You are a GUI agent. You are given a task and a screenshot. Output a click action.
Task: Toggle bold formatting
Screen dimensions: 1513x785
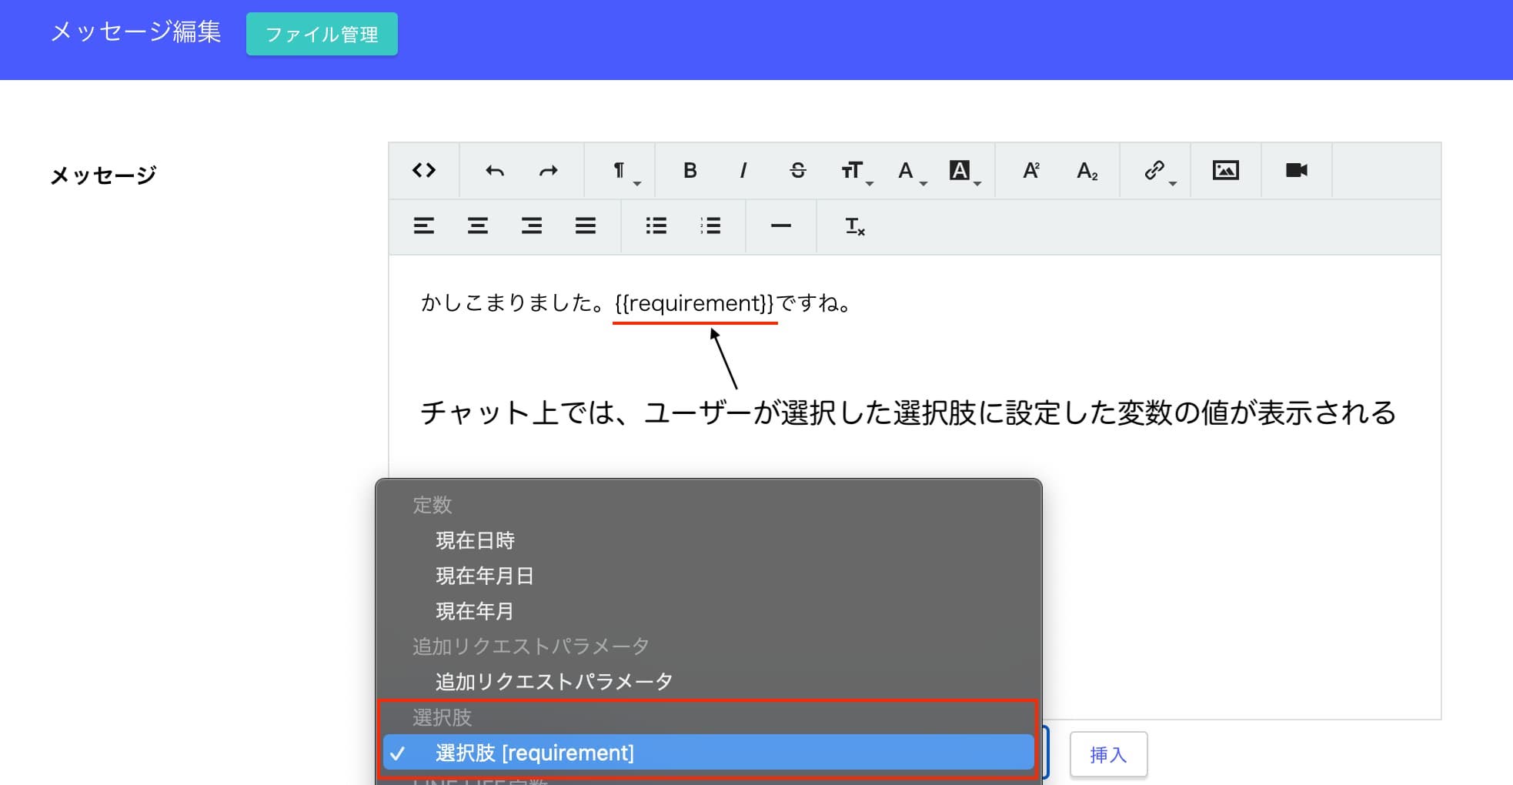690,170
